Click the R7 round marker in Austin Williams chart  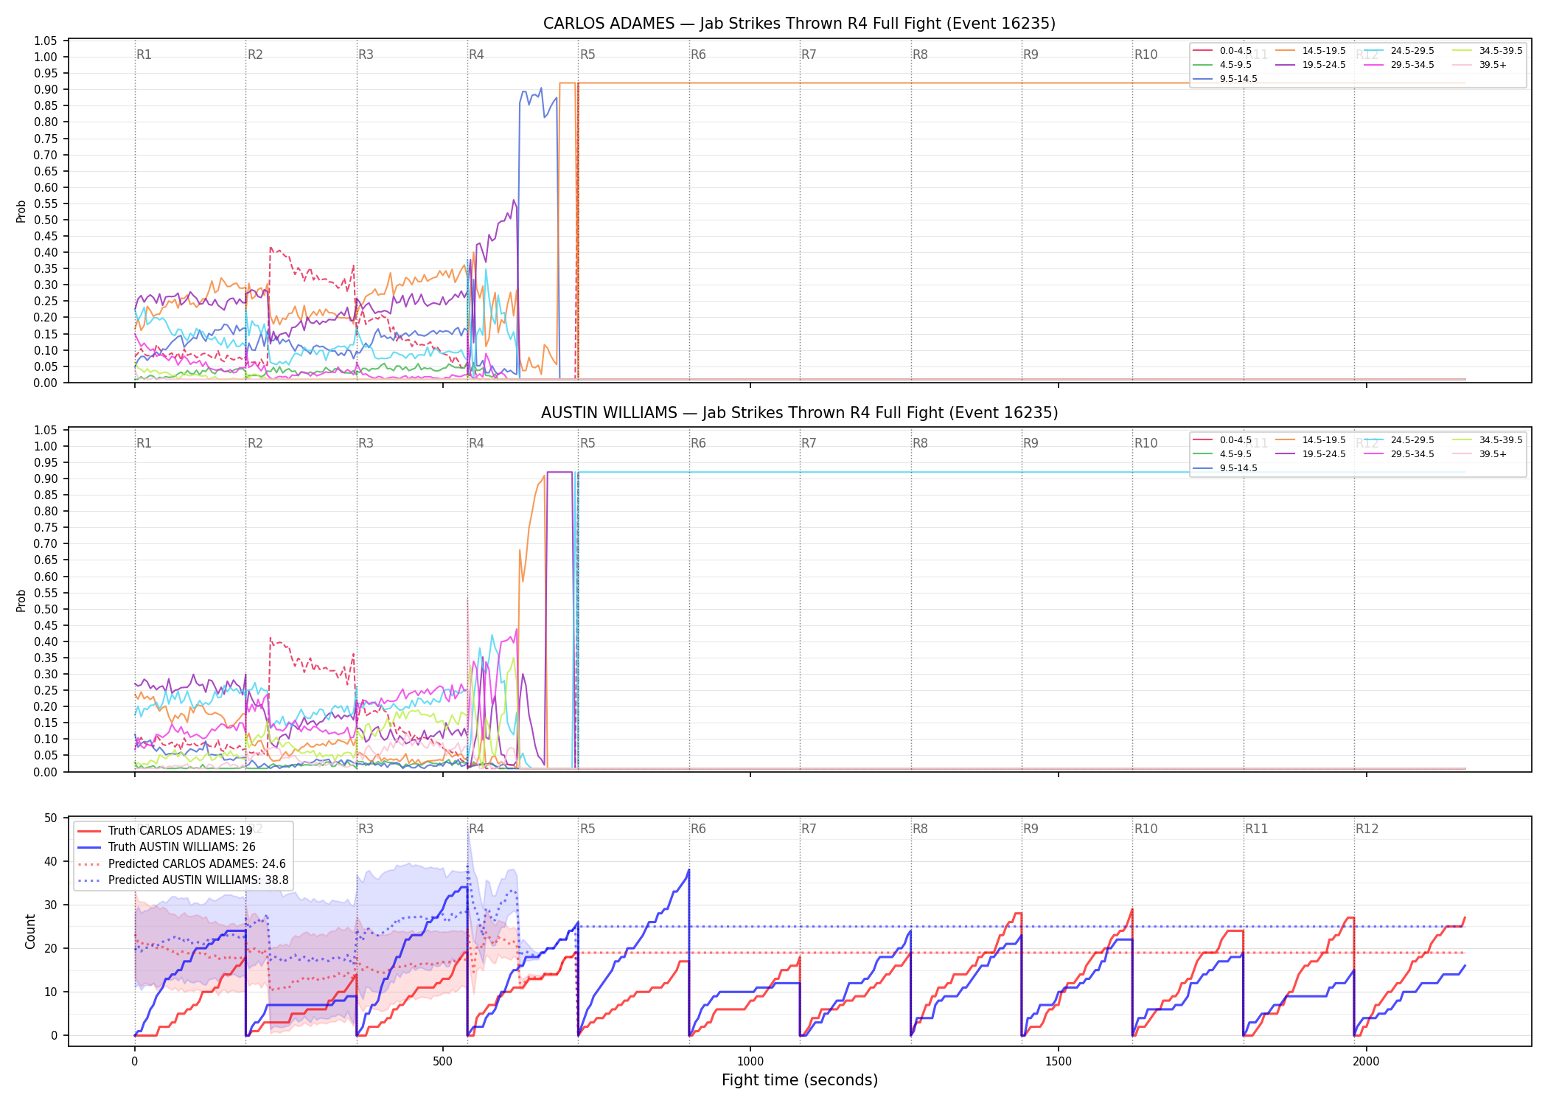(x=809, y=443)
